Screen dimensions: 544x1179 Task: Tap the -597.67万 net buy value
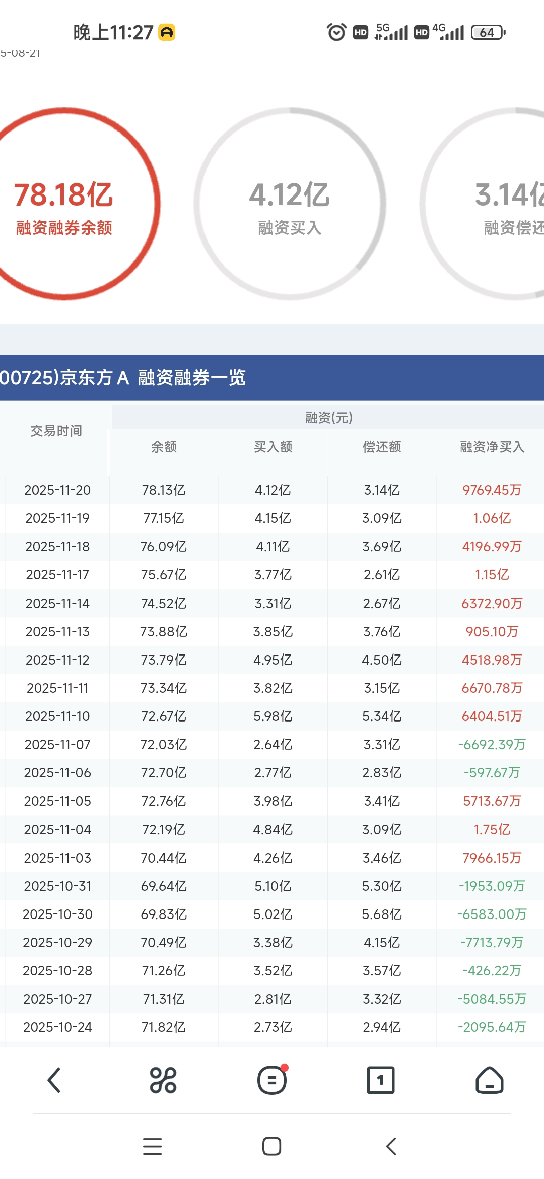pyautogui.click(x=492, y=773)
